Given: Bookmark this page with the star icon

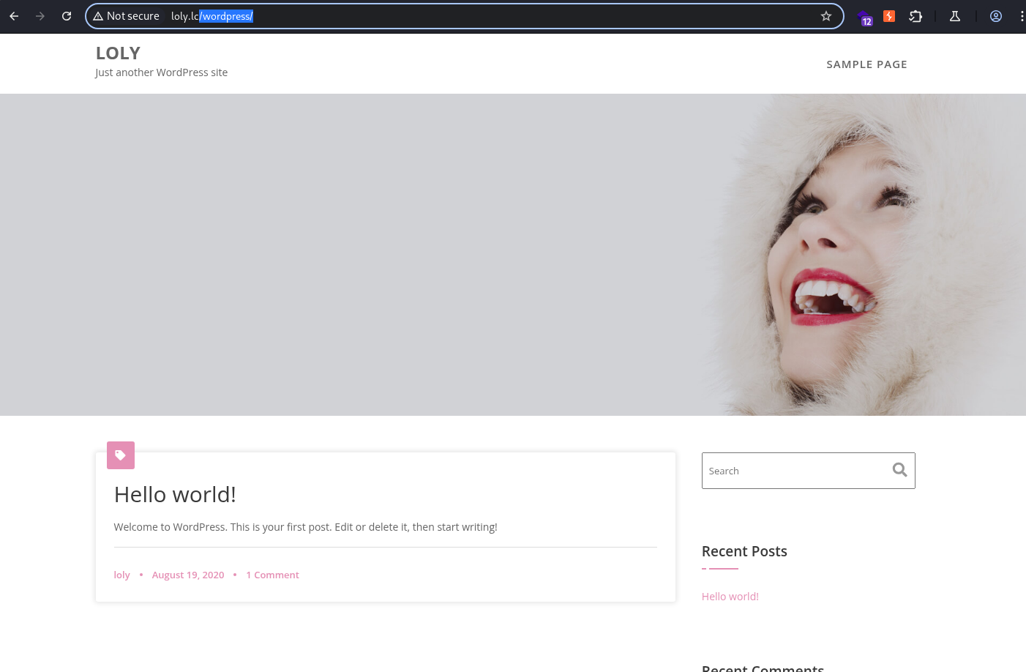Looking at the screenshot, I should pyautogui.click(x=826, y=16).
